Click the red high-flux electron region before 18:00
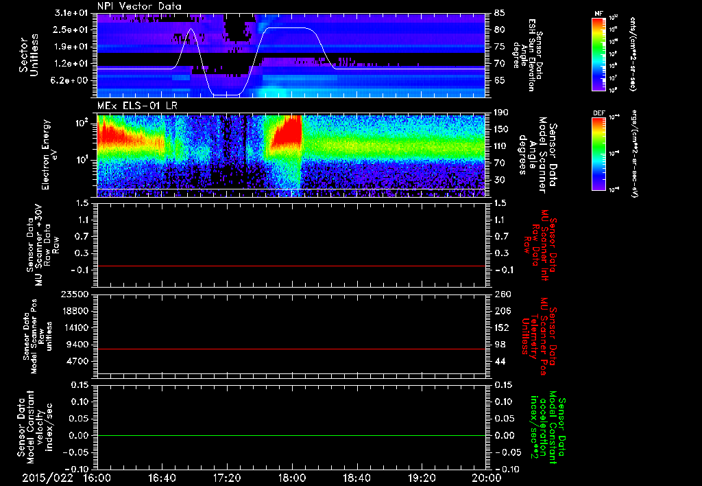The width and height of the screenshot is (702, 486). [289, 133]
